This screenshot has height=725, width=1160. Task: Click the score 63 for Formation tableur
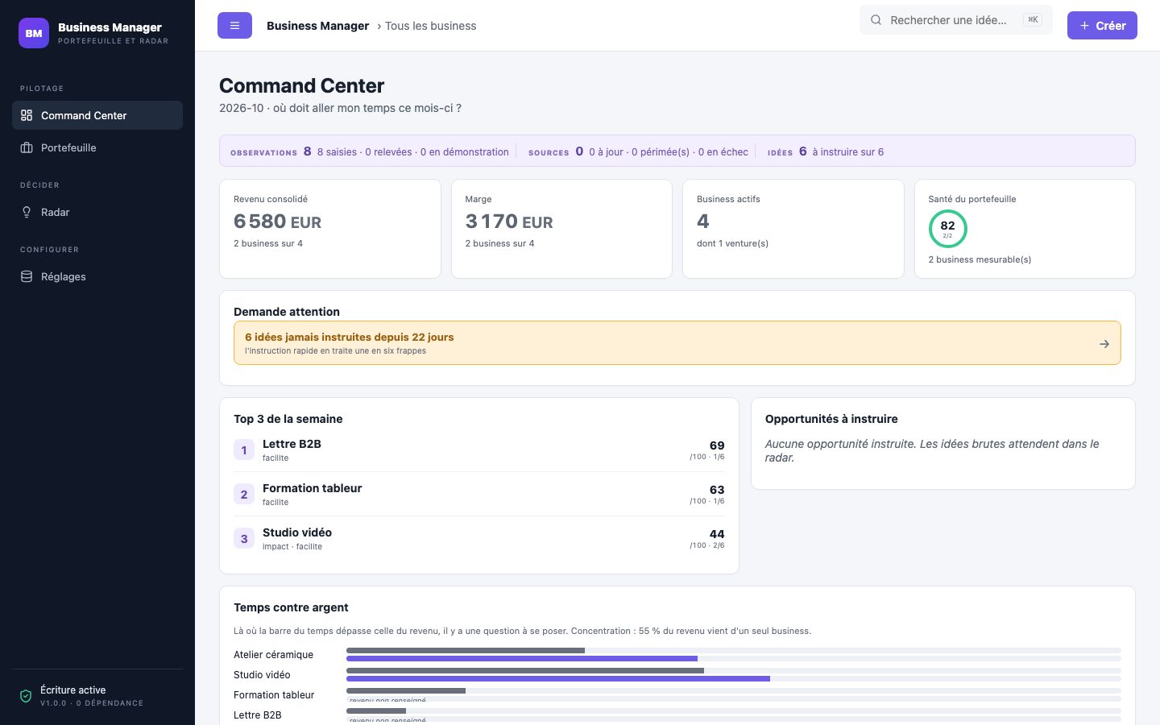coord(717,490)
